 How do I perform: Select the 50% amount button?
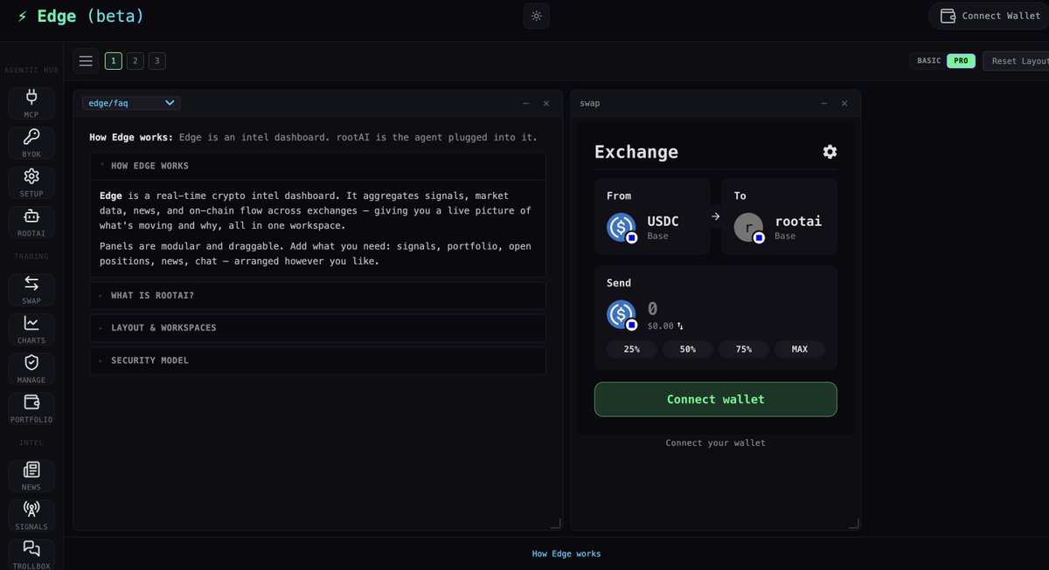tap(688, 349)
